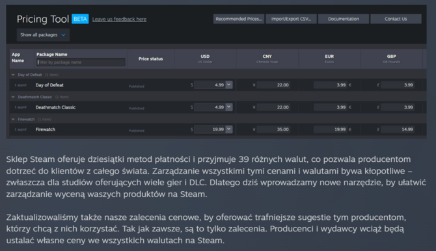The width and height of the screenshot is (436, 251).
Task: Select the Deathmatch Classic package name
Action: point(55,107)
